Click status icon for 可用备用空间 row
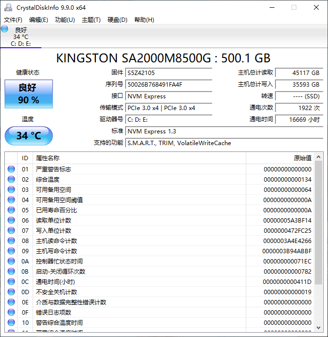The image size is (328, 337). point(11,189)
